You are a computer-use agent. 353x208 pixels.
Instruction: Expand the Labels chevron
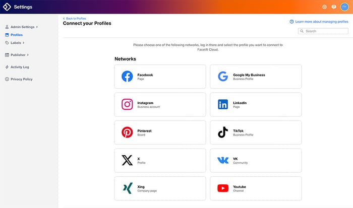pos(23,43)
